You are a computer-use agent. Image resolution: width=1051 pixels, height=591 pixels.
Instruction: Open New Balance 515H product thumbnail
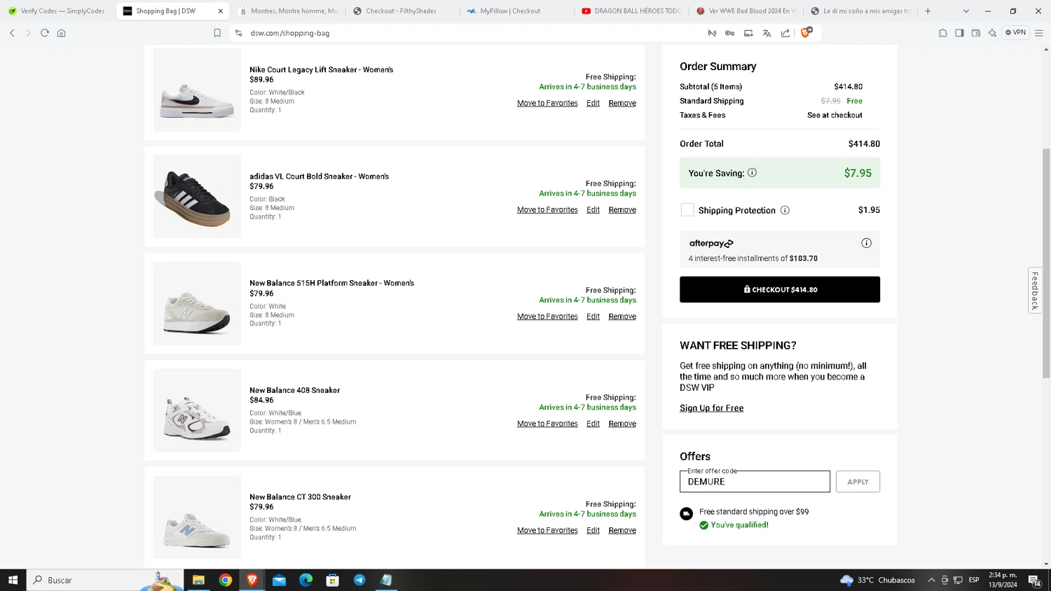click(197, 303)
